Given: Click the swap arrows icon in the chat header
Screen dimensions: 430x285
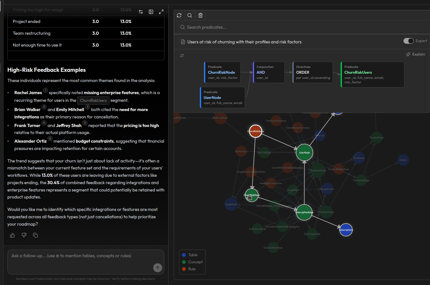Looking at the screenshot, I should click(x=140, y=11).
